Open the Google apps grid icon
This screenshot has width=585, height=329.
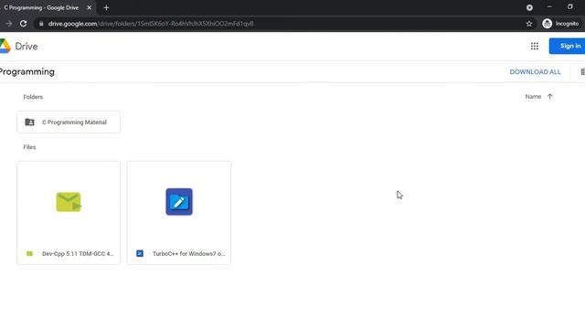534,47
